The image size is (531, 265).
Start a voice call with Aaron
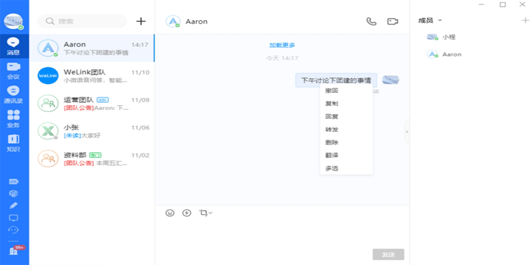(371, 21)
